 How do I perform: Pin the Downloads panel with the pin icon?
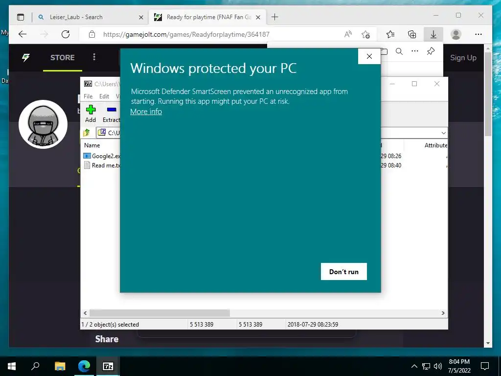pos(431,51)
